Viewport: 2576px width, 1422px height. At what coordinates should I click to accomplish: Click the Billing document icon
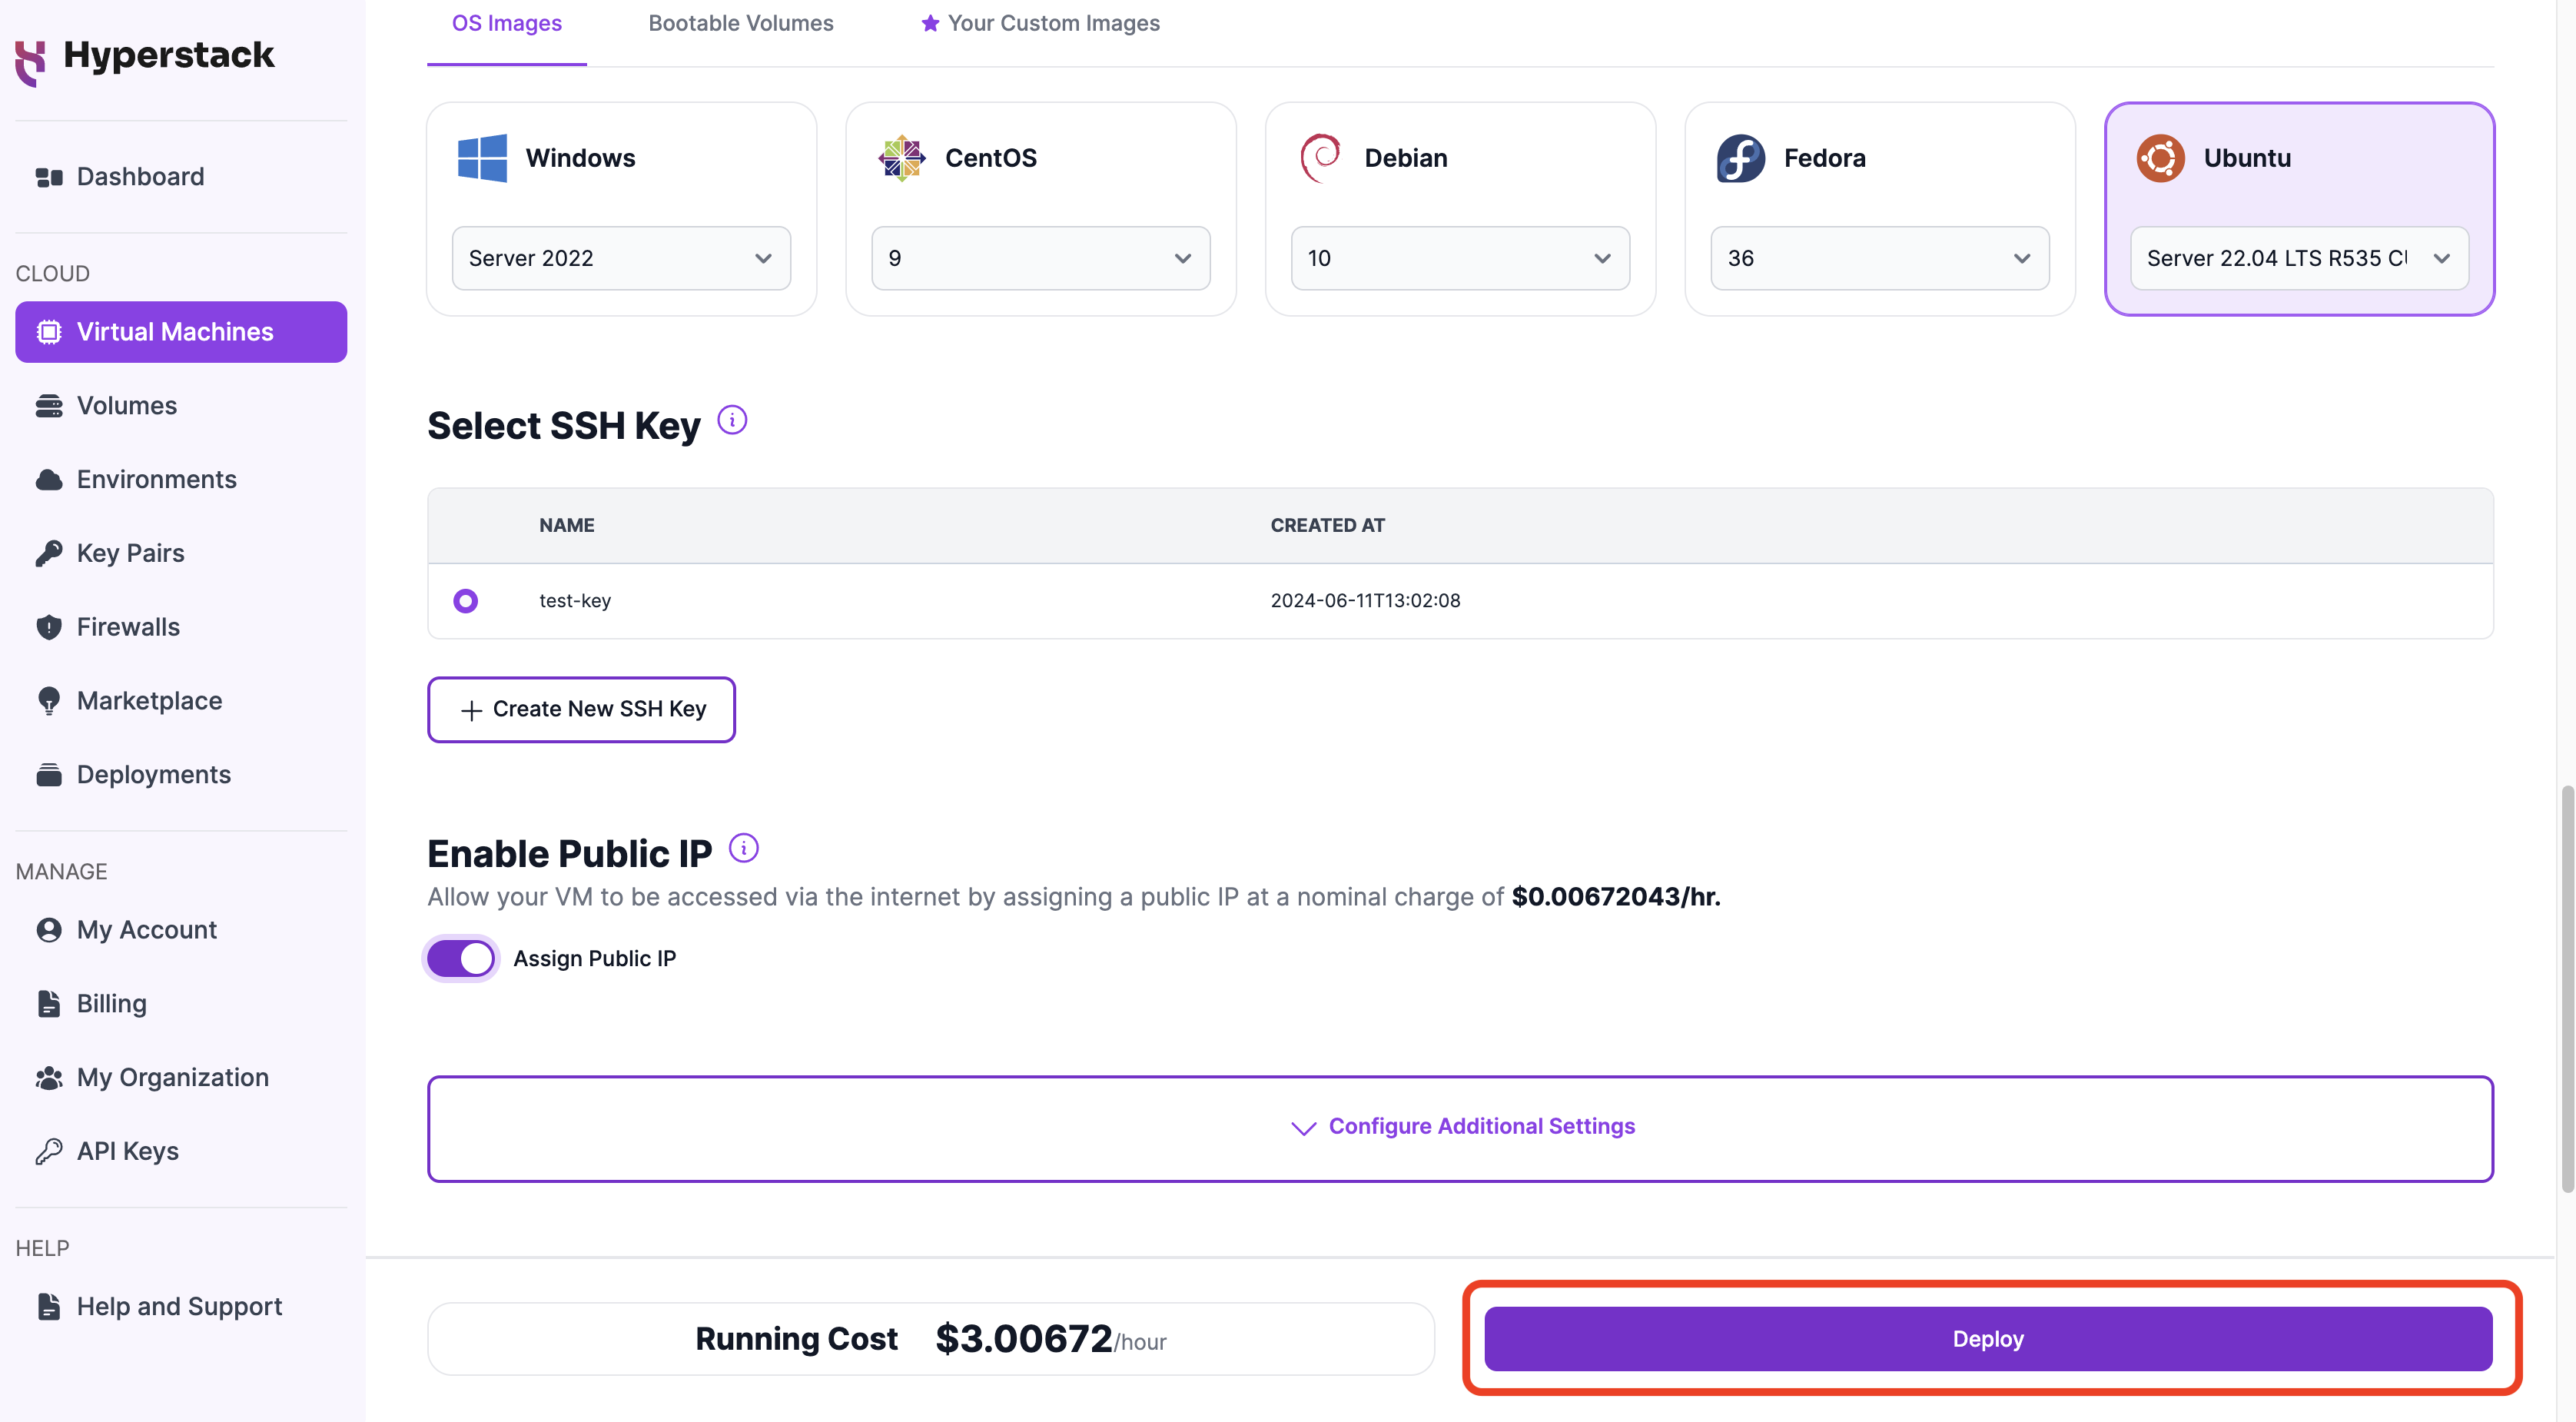49,1004
